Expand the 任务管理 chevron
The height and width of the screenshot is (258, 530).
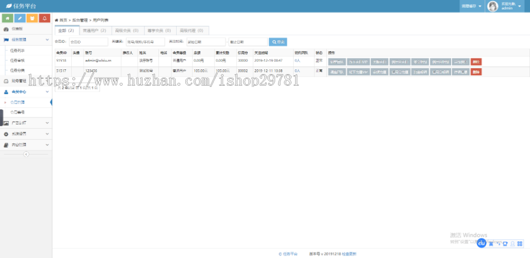47,40
